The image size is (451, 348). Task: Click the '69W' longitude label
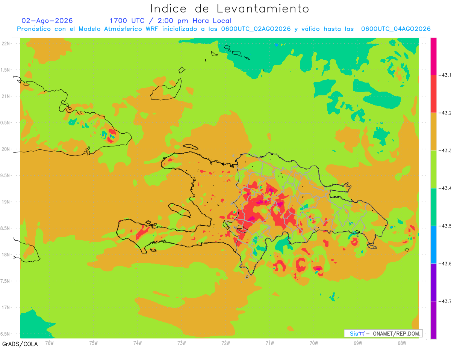tap(358, 343)
